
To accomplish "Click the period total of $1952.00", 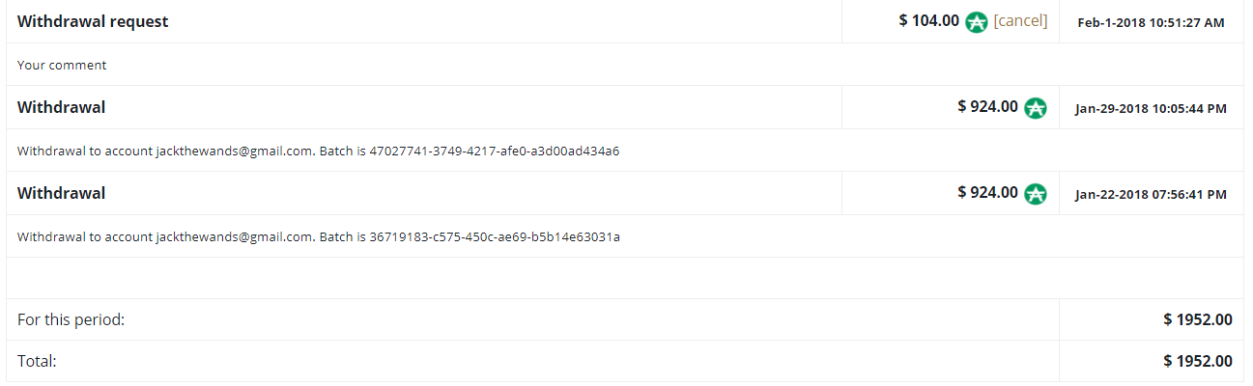I will click(x=1198, y=319).
